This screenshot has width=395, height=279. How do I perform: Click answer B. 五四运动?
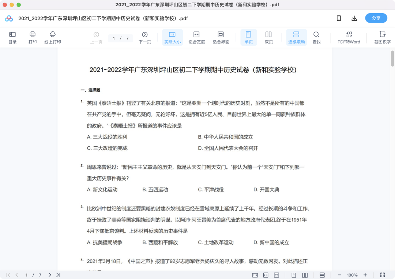[x=155, y=190]
